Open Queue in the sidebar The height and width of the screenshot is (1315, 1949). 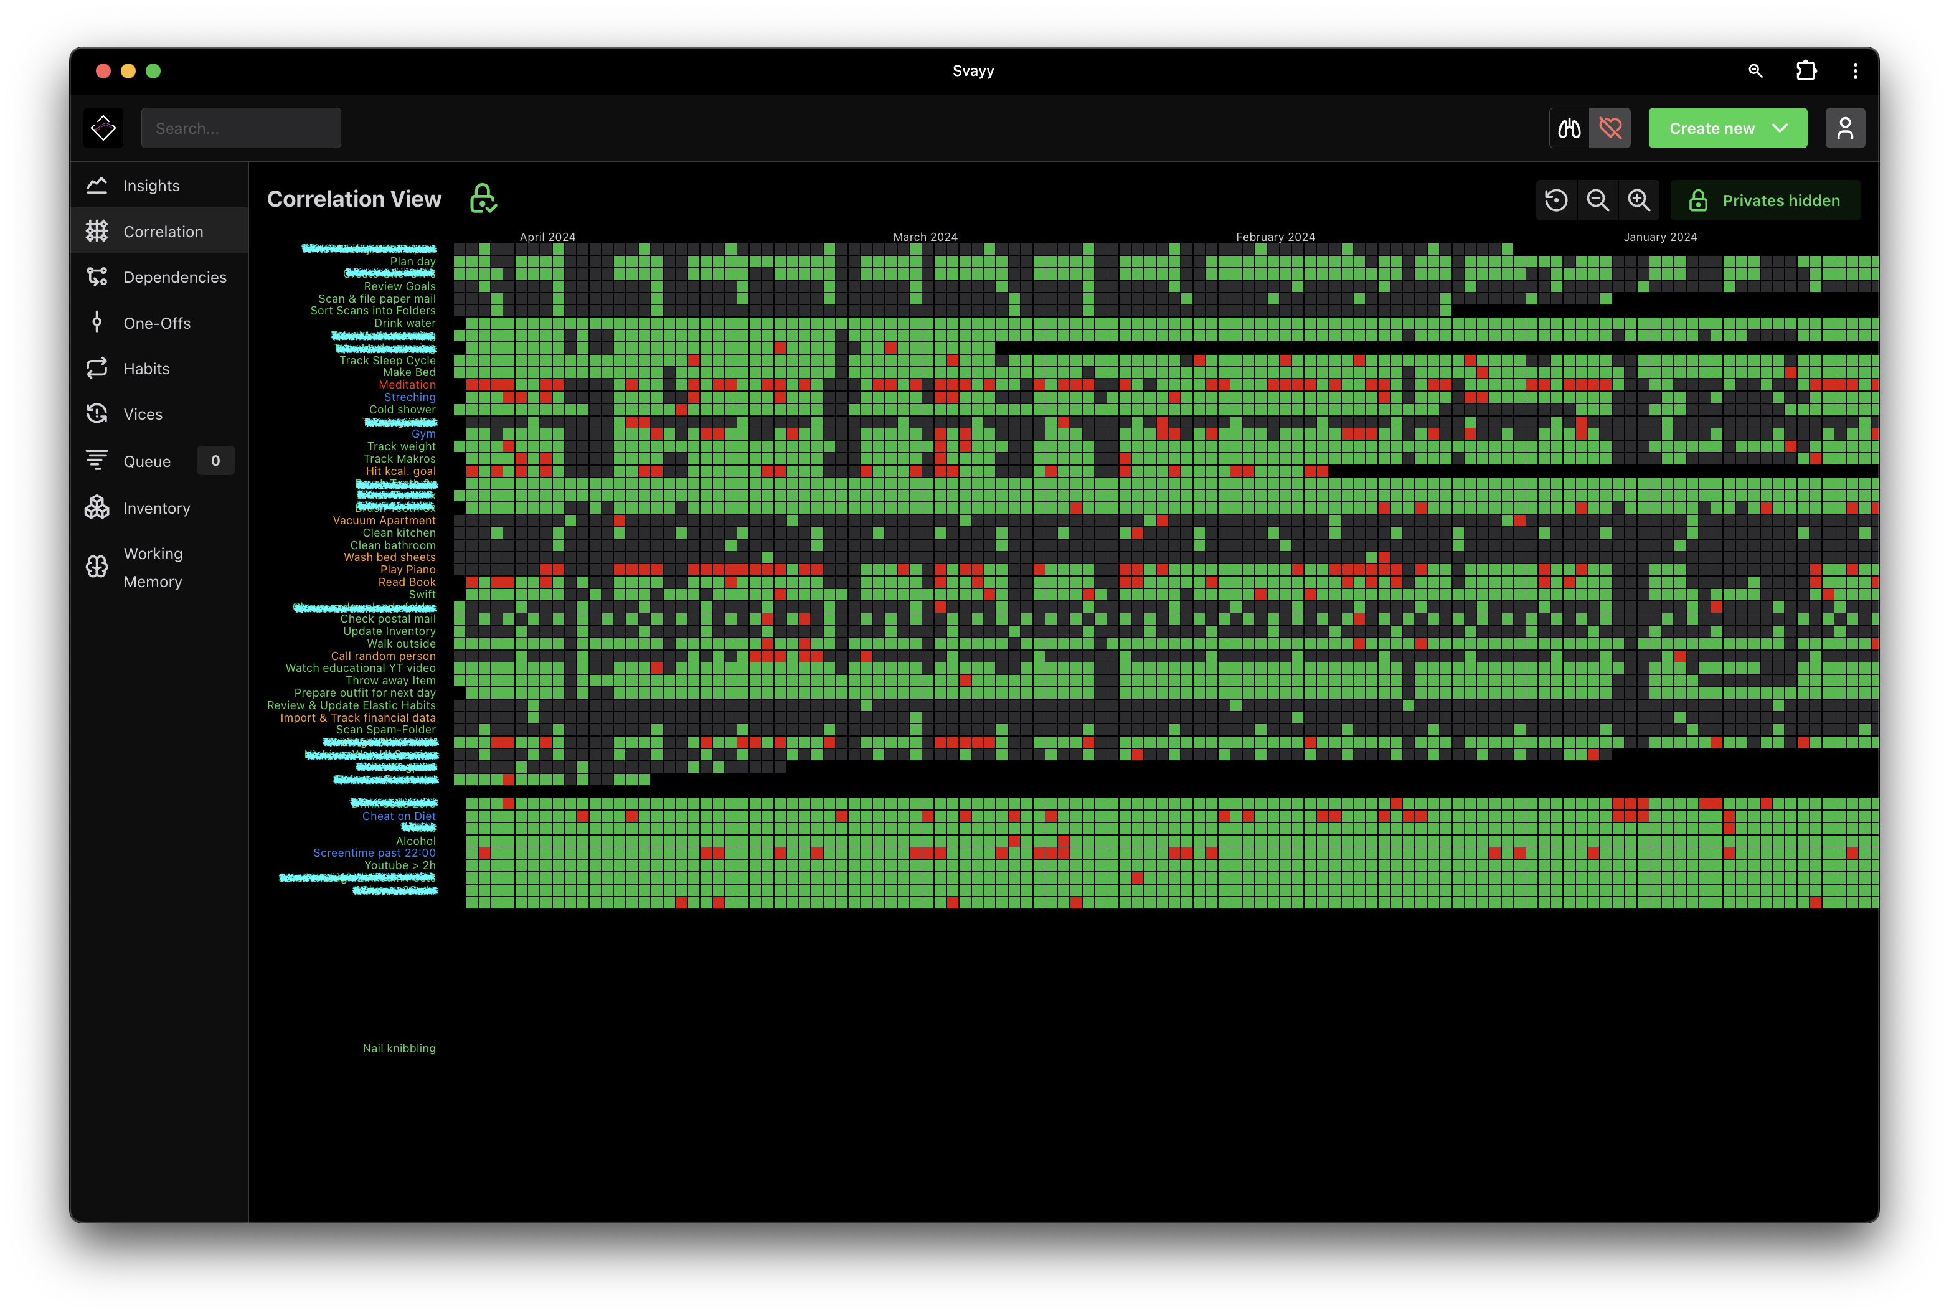click(159, 461)
